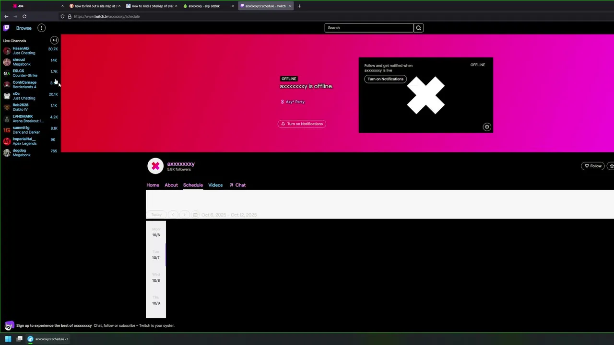Click the axxxxxxxy channel name
Viewport: 614px width, 345px height.
[x=181, y=164]
